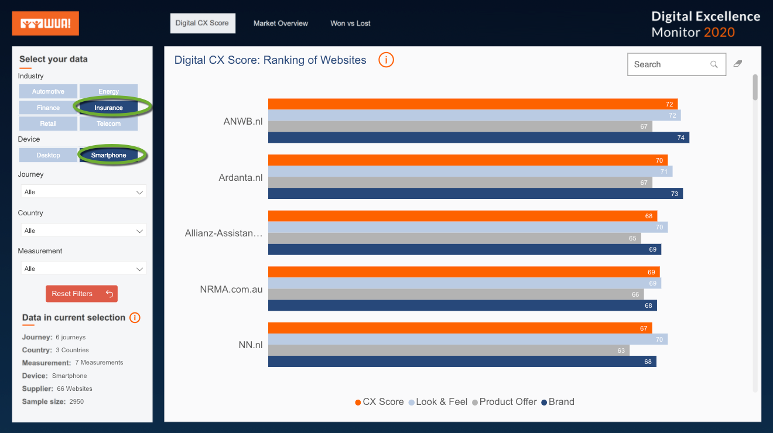This screenshot has width=773, height=433.
Task: Click the Look & Feel legend item
Action: pyautogui.click(x=438, y=402)
